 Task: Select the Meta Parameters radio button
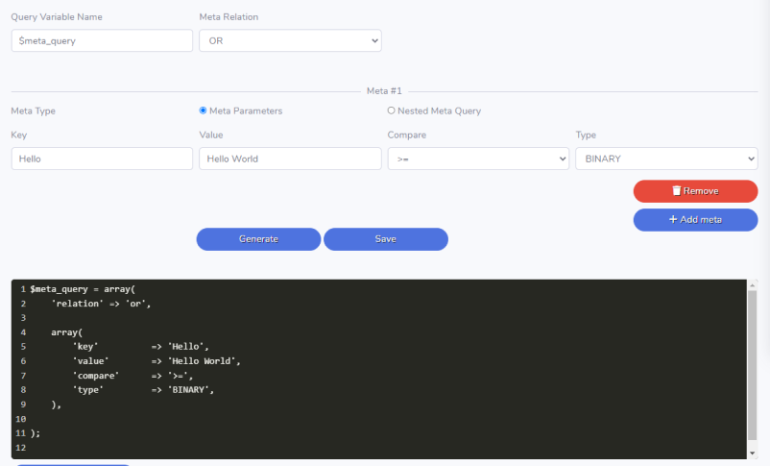[203, 110]
